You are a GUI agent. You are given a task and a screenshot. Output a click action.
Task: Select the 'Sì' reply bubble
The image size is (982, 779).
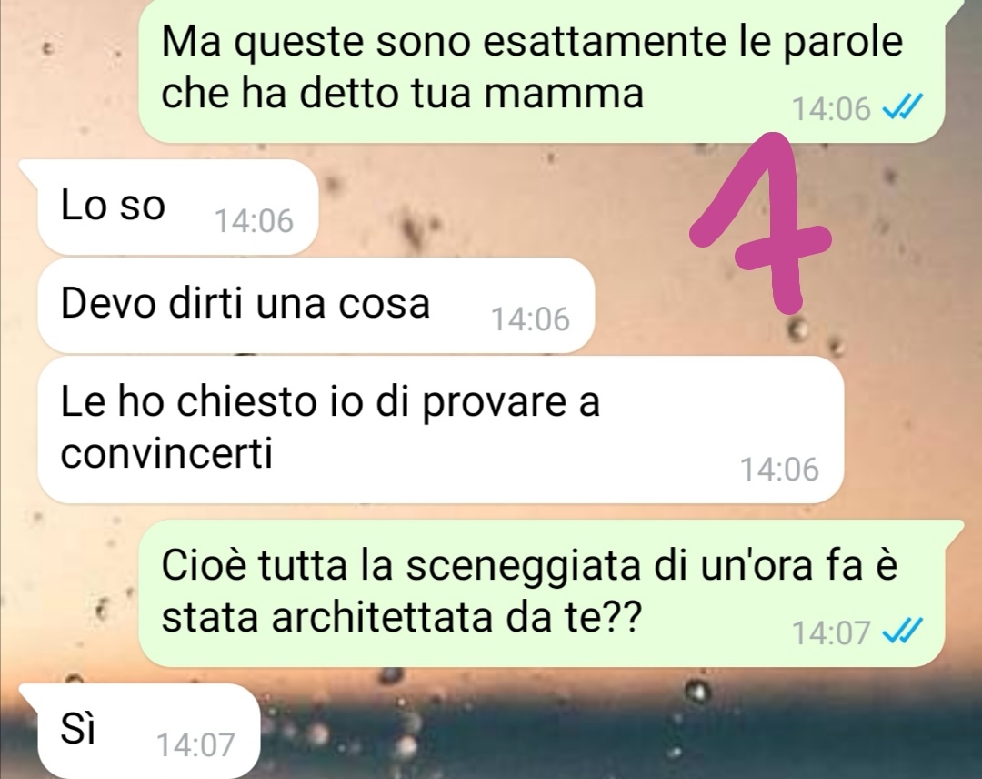(x=149, y=731)
